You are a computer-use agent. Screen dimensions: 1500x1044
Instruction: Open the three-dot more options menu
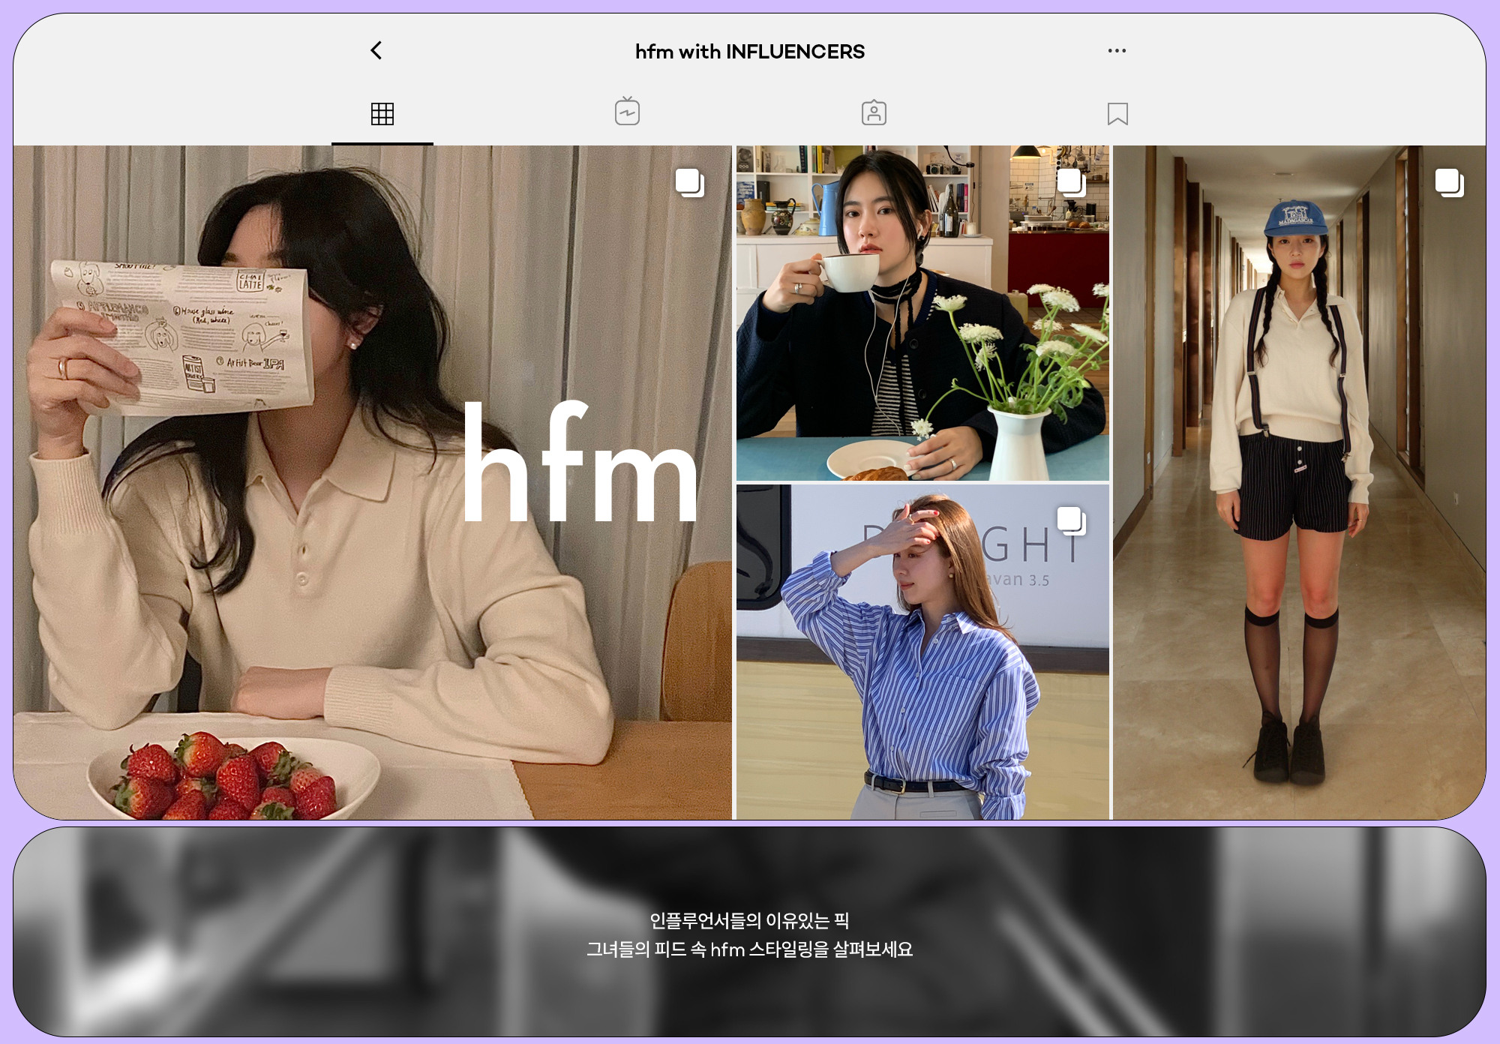1117,51
